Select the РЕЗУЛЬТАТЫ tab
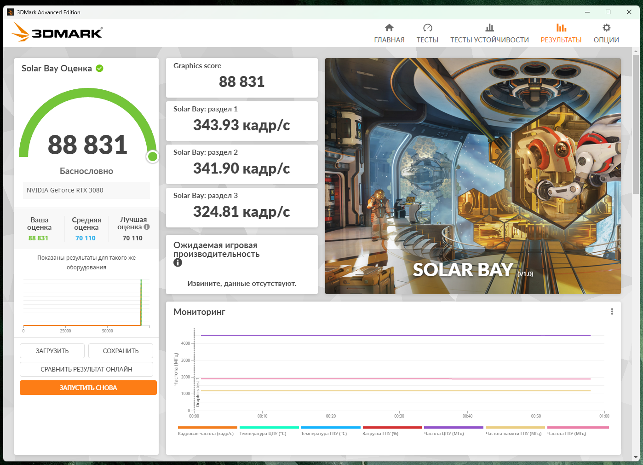The width and height of the screenshot is (643, 465). [x=561, y=34]
